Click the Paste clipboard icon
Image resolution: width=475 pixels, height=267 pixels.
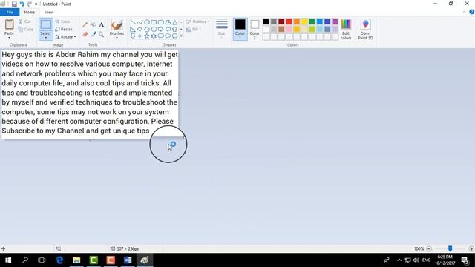[9, 24]
